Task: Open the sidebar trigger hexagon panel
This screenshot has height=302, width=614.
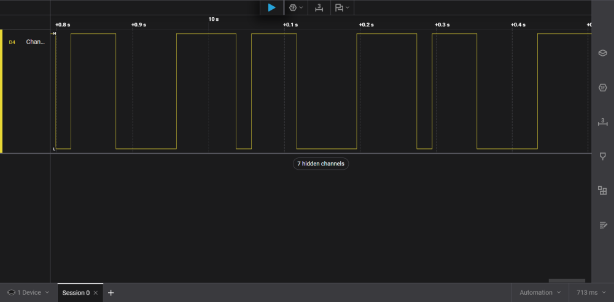Action: [603, 88]
